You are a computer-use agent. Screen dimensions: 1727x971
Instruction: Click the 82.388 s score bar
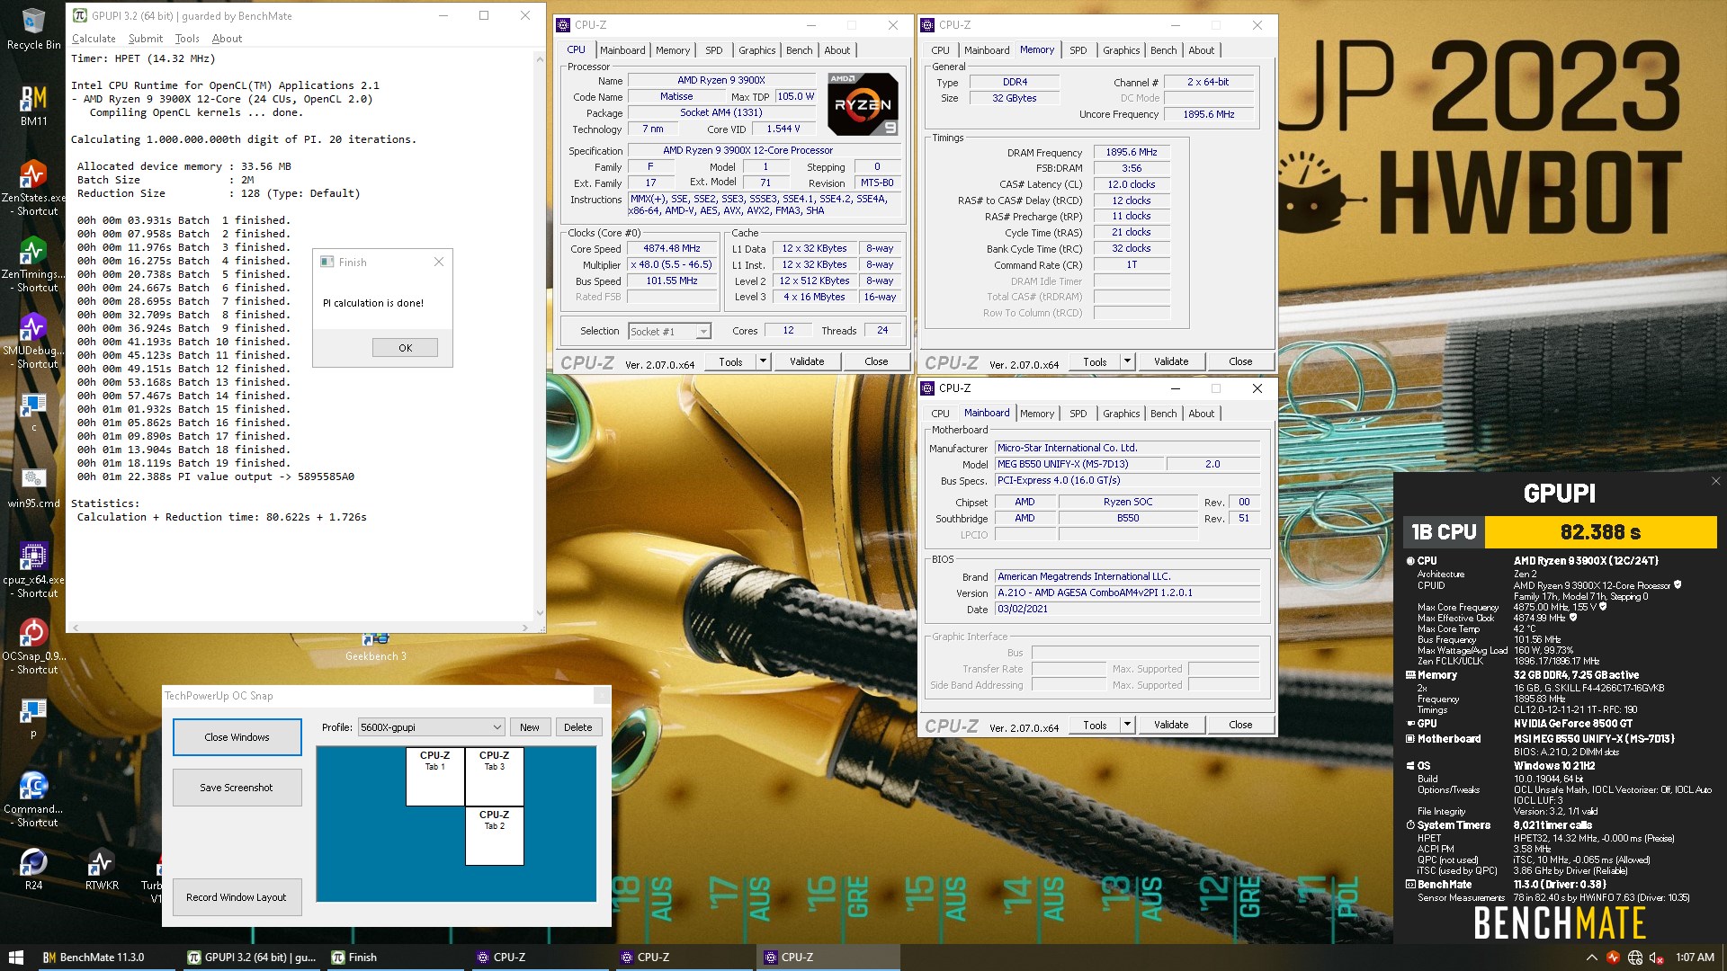(x=1600, y=532)
